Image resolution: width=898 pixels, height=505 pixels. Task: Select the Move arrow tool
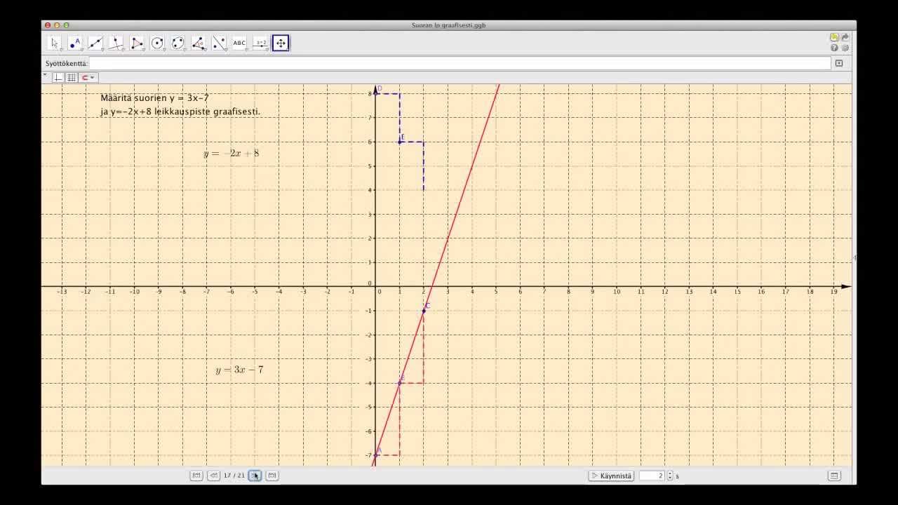tap(55, 43)
